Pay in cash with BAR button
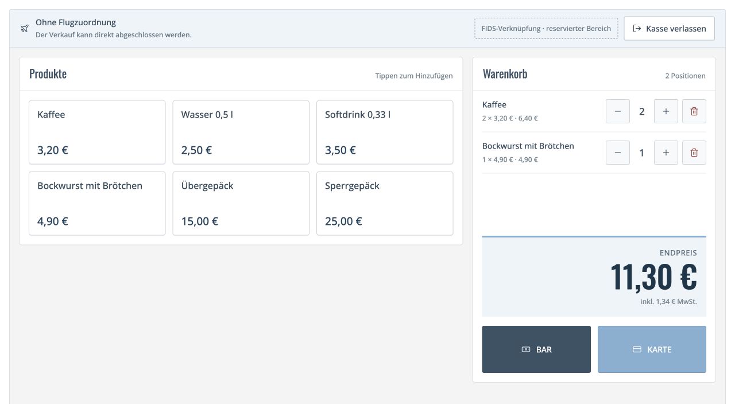The image size is (735, 413). pos(536,349)
